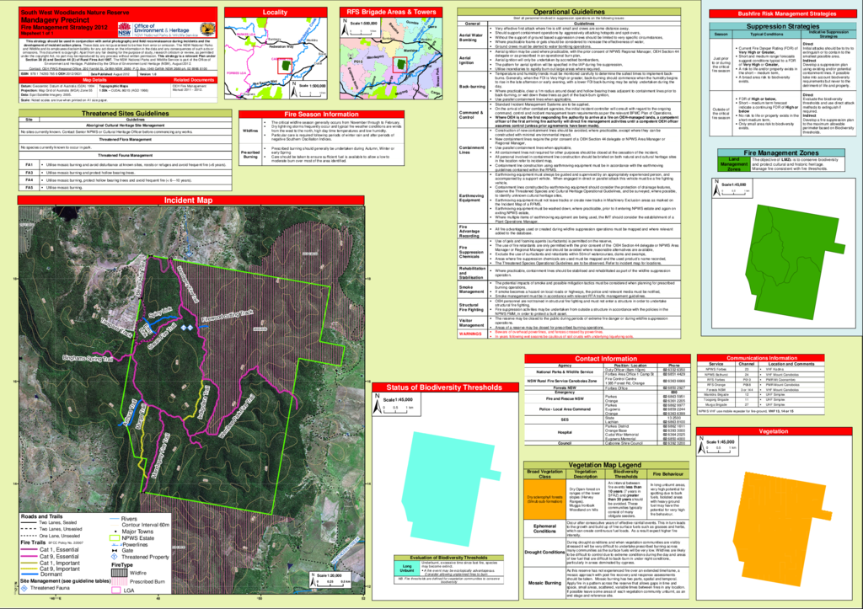
Task: Click the Threatened Fauna diamond symbol in legend
Action: click(x=24, y=588)
